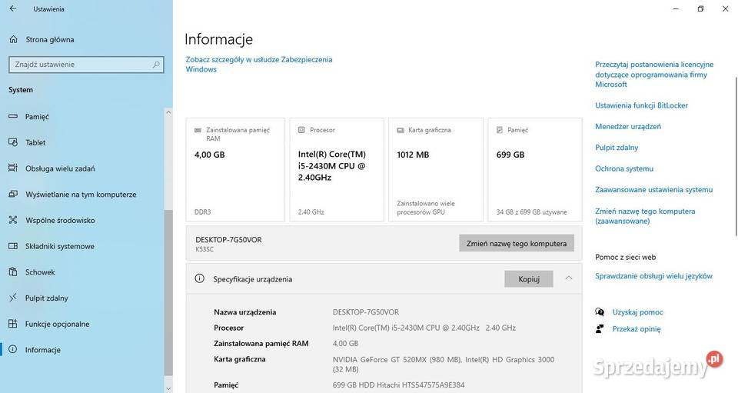Click the 699 GB storage card
The height and width of the screenshot is (393, 738).
pos(535,169)
